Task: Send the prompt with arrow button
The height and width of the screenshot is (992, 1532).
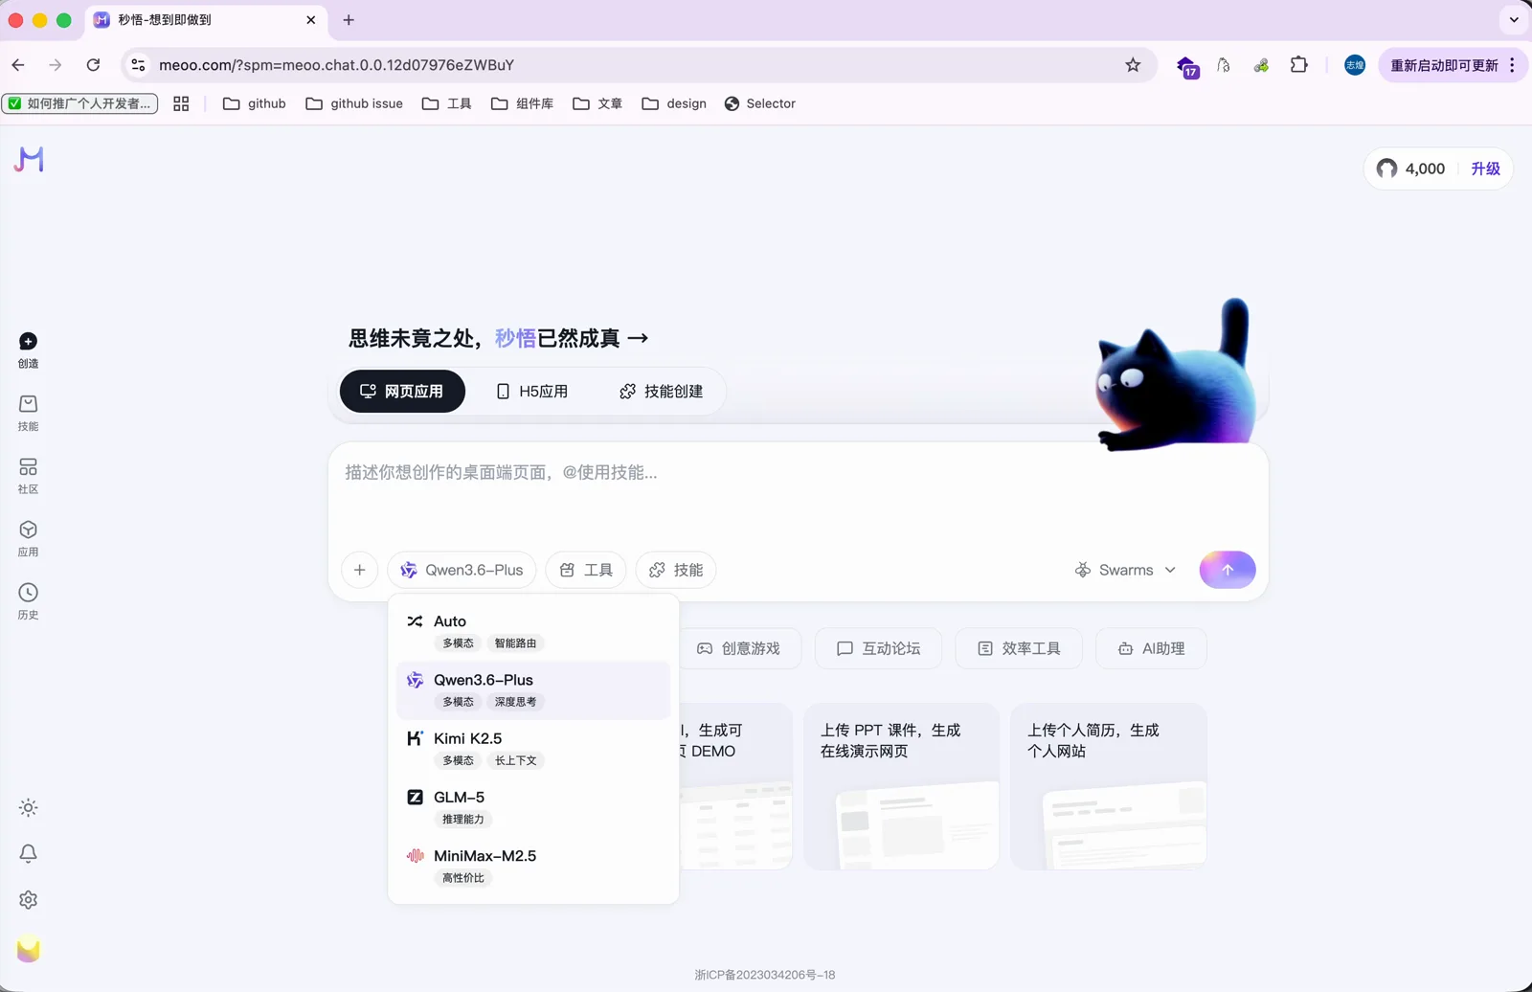Action: tap(1228, 570)
